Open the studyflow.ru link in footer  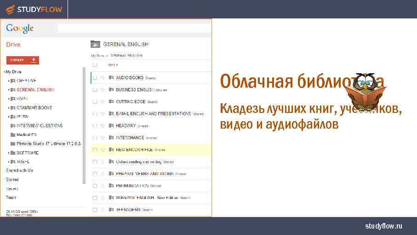click(383, 226)
